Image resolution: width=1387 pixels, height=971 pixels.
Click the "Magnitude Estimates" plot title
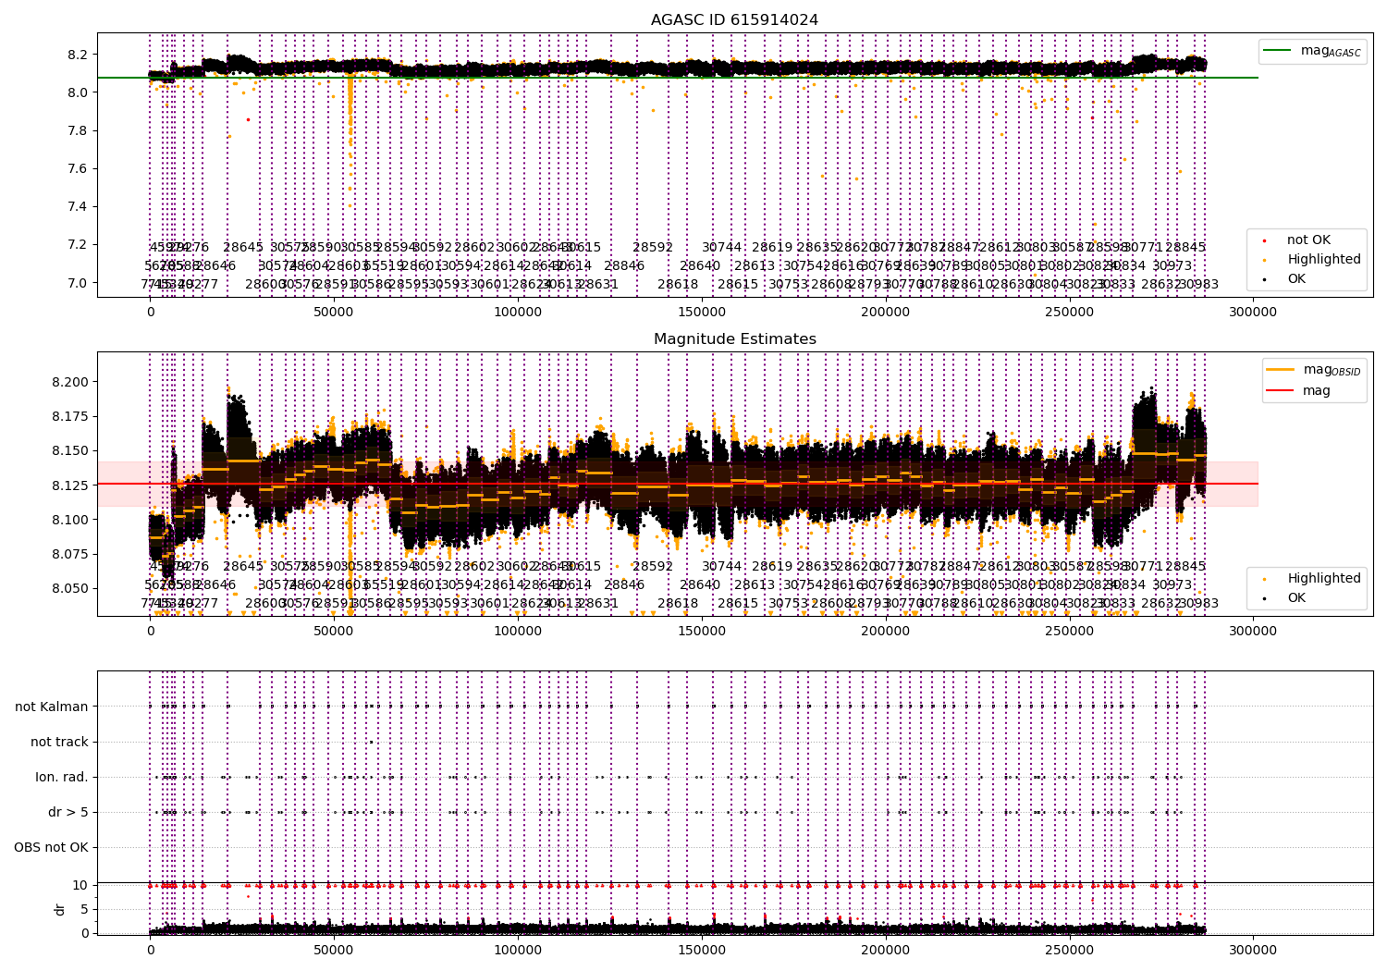point(734,339)
